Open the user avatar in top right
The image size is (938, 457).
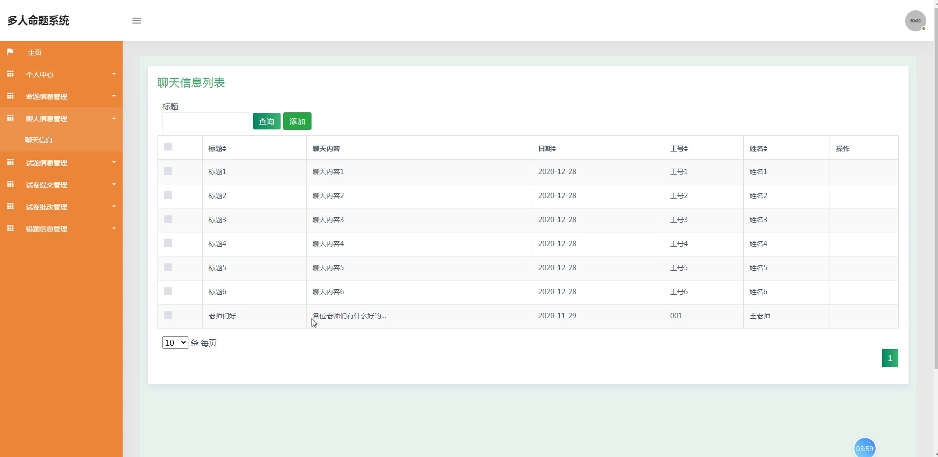[915, 21]
